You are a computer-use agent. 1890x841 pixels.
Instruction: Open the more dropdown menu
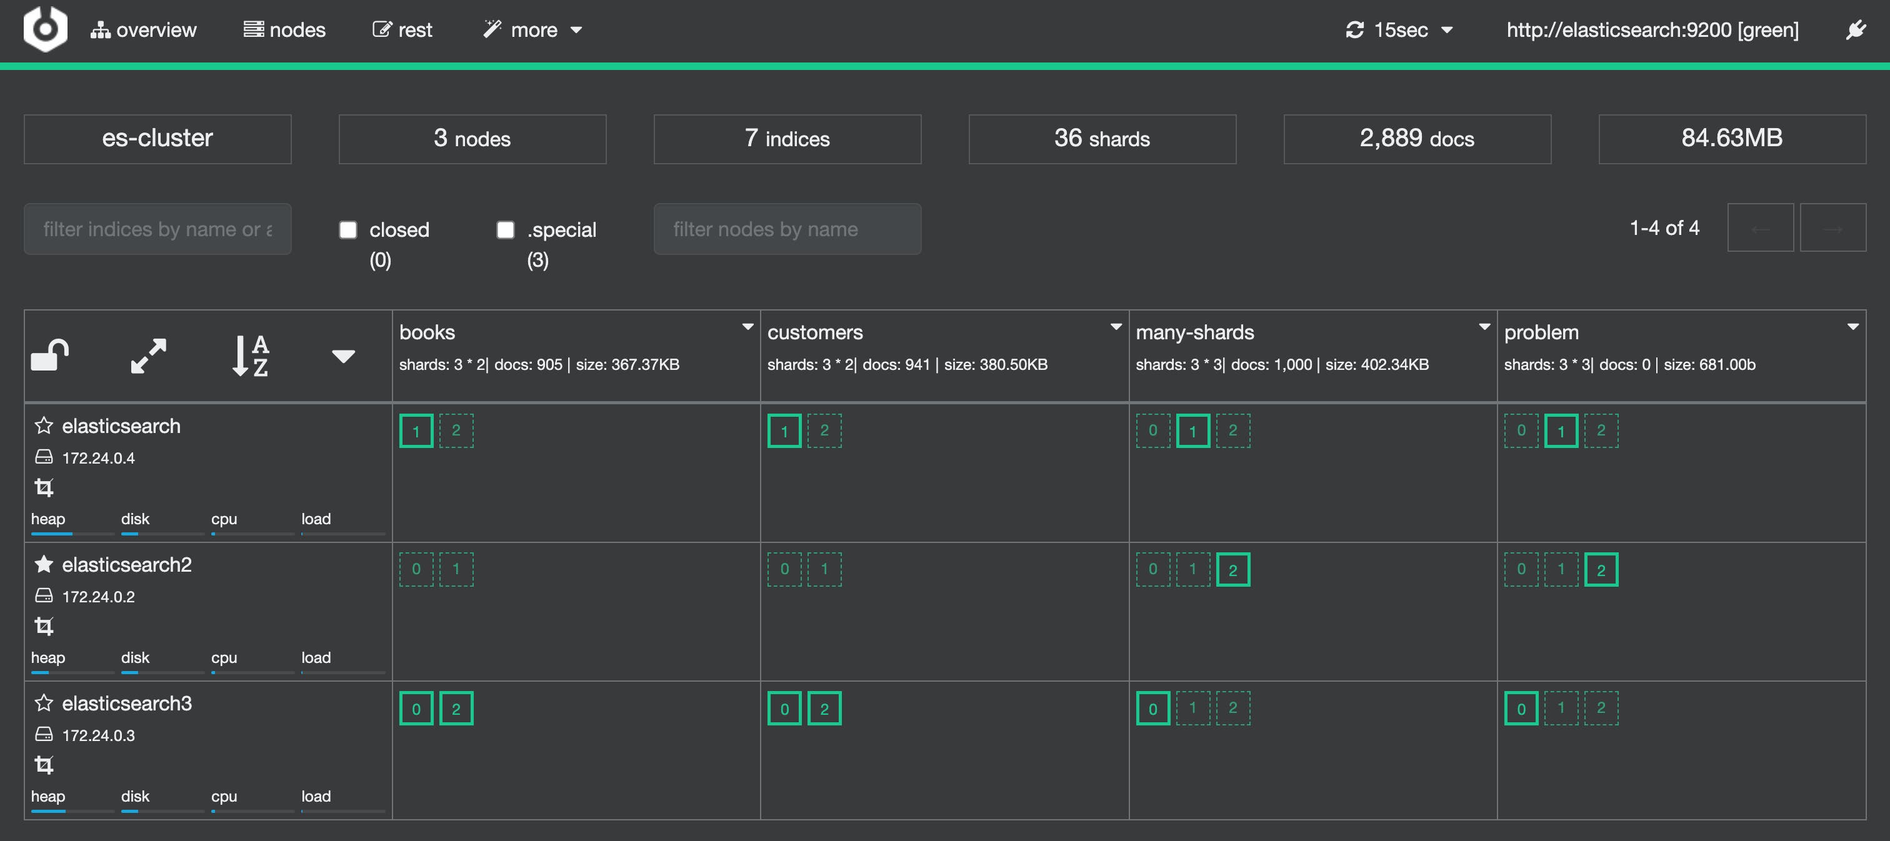tap(532, 29)
